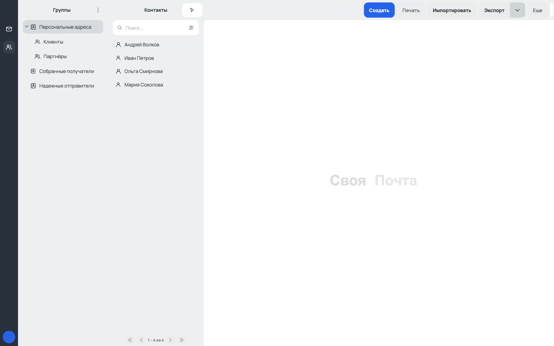Focus the Поиск search field
Viewport: 554px width, 346px height.
[x=156, y=28]
